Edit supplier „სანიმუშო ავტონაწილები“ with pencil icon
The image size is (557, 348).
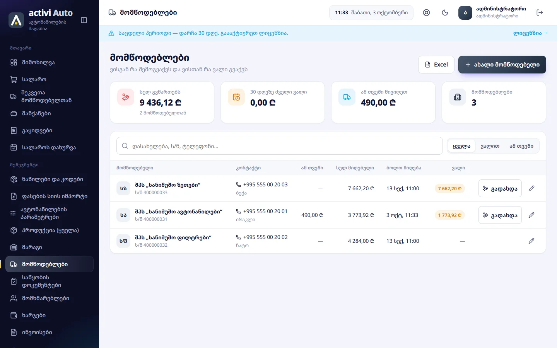(531, 215)
